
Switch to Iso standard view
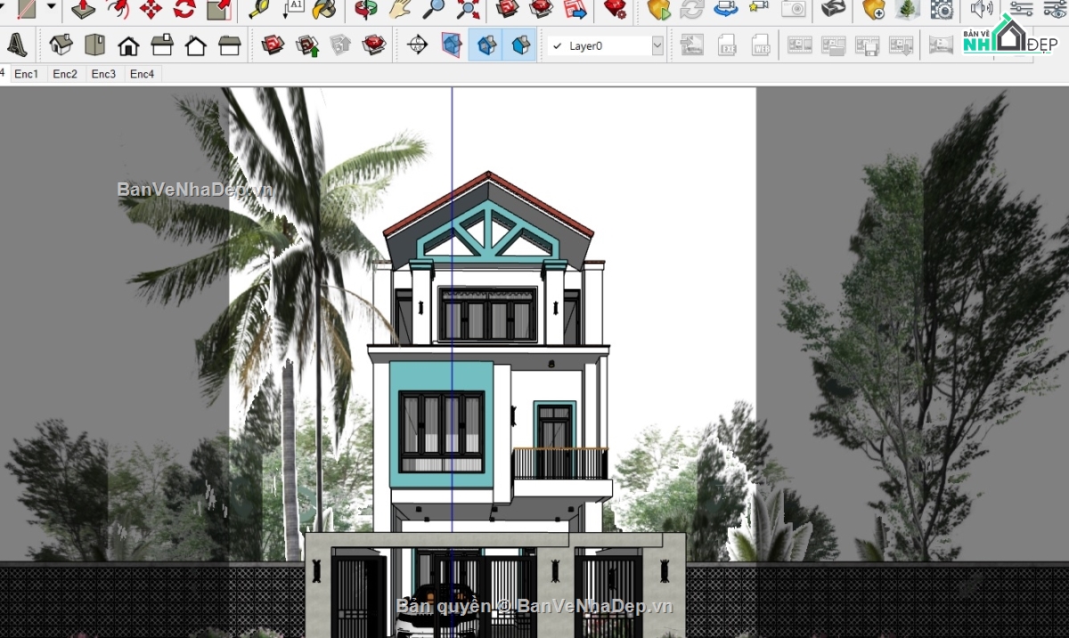[x=61, y=44]
